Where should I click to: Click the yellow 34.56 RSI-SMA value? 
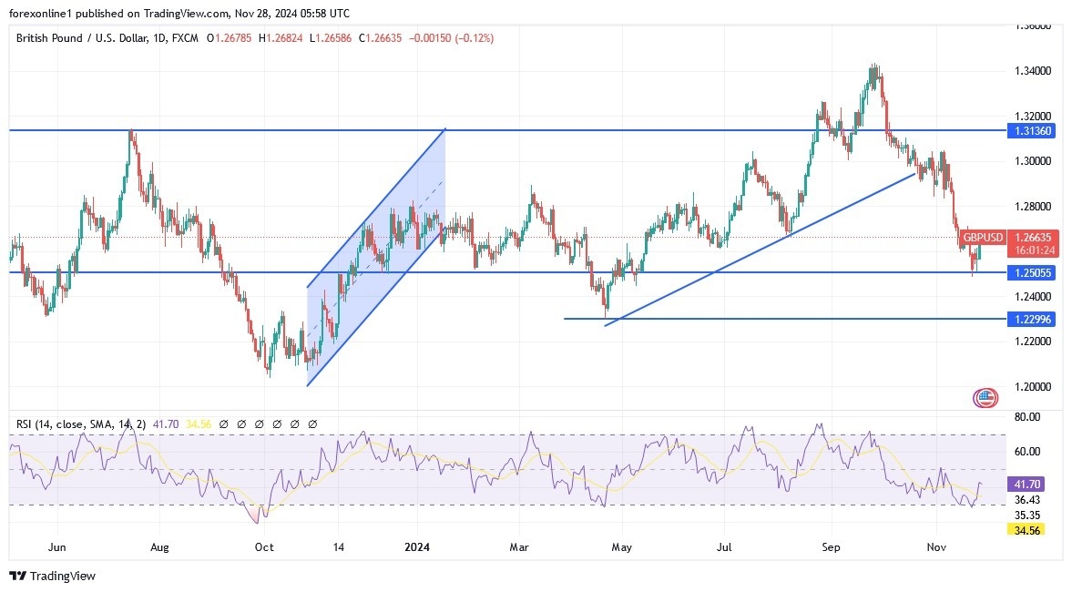coord(200,424)
